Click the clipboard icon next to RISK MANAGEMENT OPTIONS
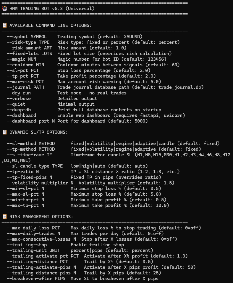The width and height of the screenshot is (233, 283). (4, 217)
